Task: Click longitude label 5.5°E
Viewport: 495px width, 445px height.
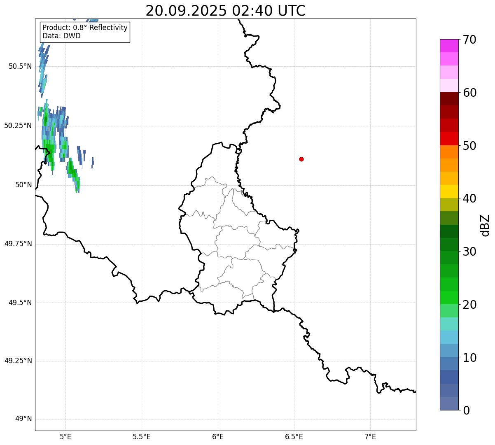Action: coord(142,437)
